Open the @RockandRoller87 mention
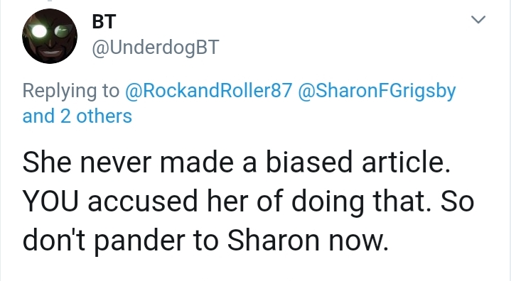 [x=208, y=90]
